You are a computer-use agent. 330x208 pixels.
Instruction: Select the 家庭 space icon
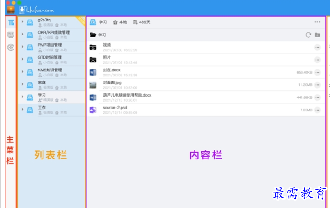29,85
